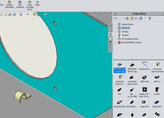Open Design Library settings gear
Viewport: 164px width, 118px height.
(163, 14)
